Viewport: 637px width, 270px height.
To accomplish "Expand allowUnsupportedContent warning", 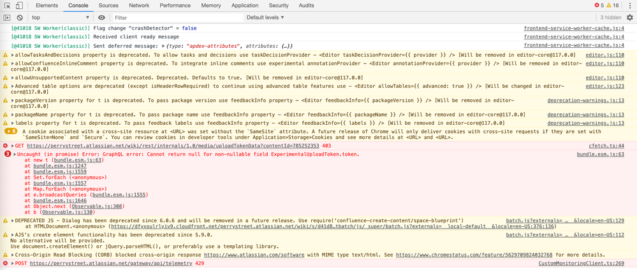I will tap(13, 78).
